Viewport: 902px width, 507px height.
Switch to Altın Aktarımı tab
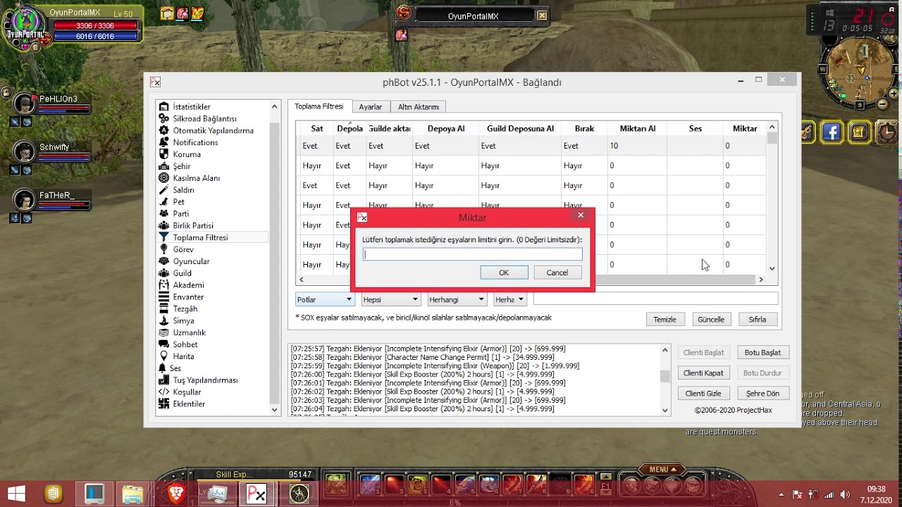(x=418, y=107)
